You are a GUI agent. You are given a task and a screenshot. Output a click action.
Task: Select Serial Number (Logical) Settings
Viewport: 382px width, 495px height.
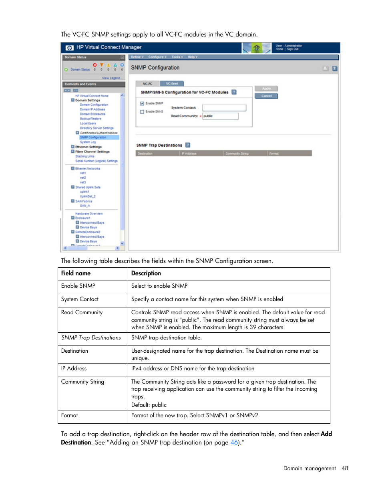tap(97, 161)
